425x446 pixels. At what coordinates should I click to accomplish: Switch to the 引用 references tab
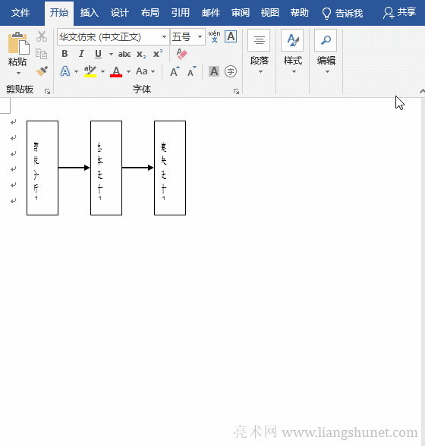[180, 13]
